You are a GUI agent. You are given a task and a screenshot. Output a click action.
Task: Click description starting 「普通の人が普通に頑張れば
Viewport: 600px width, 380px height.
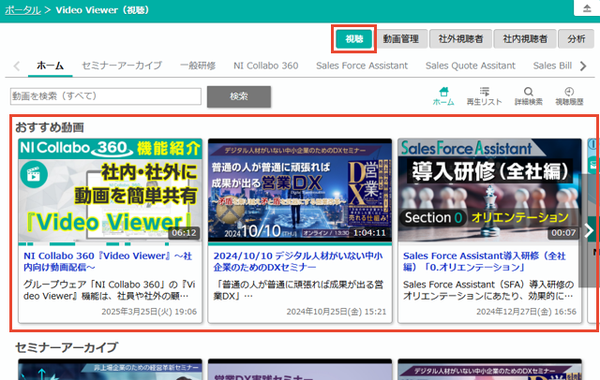pyautogui.click(x=298, y=290)
